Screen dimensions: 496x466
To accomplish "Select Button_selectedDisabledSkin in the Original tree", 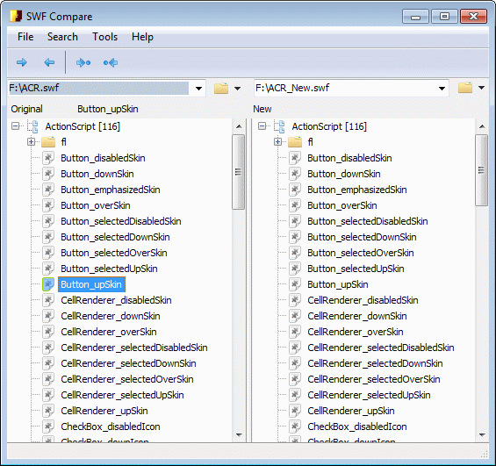I will [121, 221].
